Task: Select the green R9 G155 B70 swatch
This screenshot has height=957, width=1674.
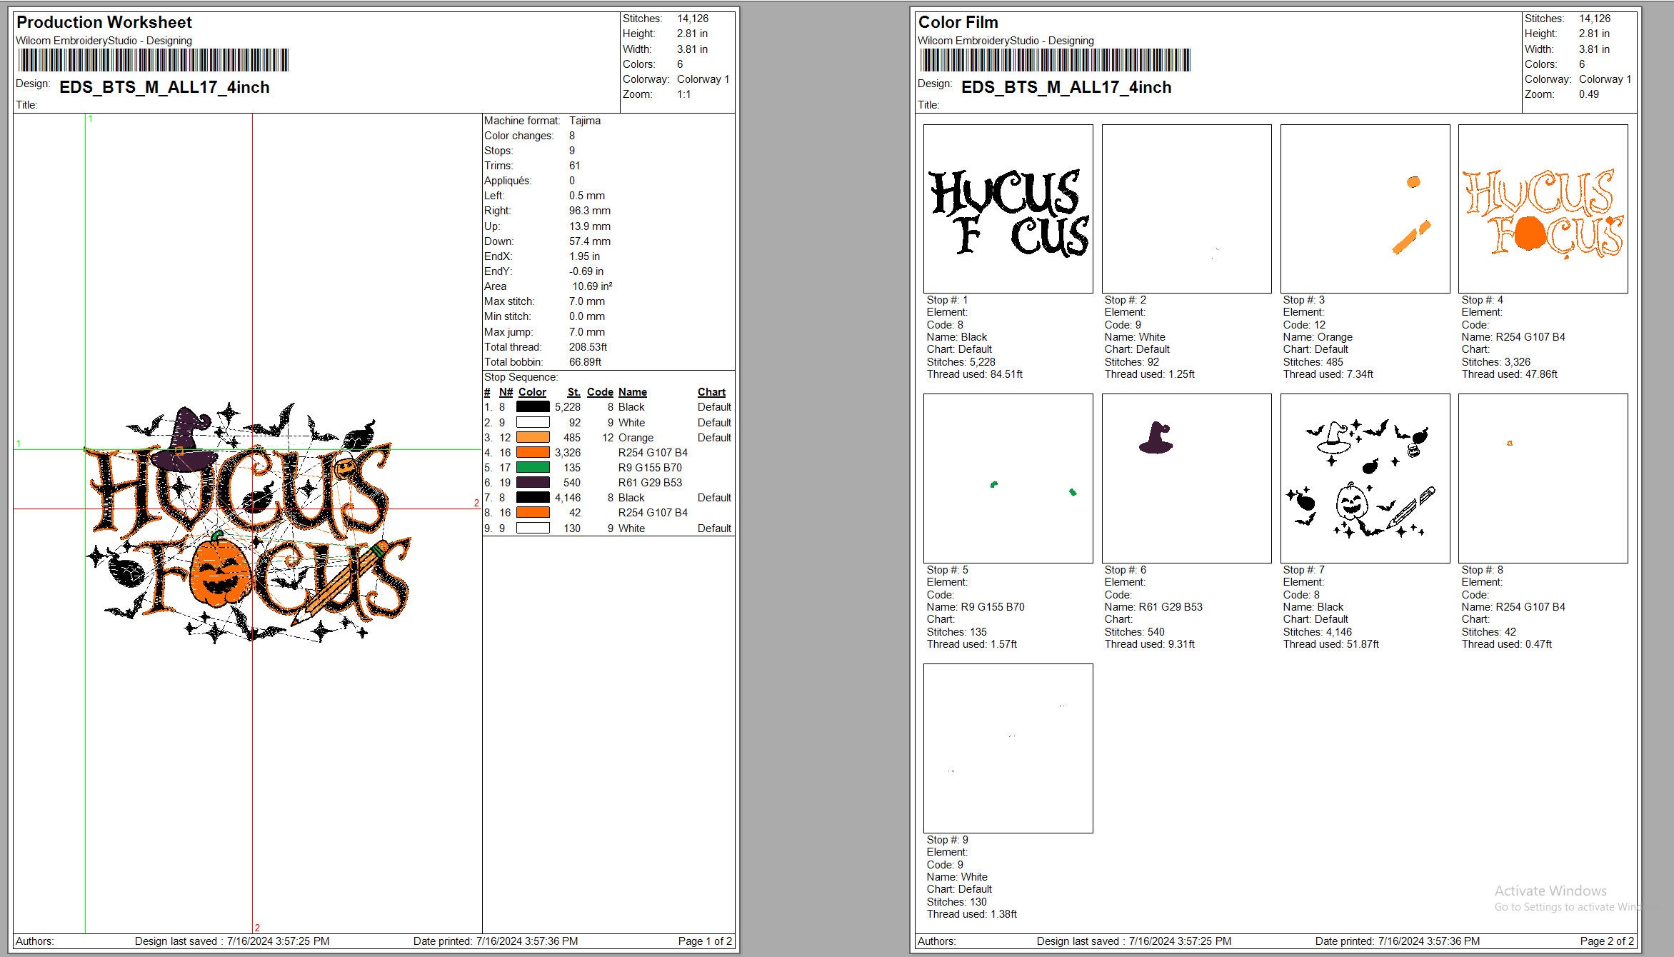Action: [533, 467]
